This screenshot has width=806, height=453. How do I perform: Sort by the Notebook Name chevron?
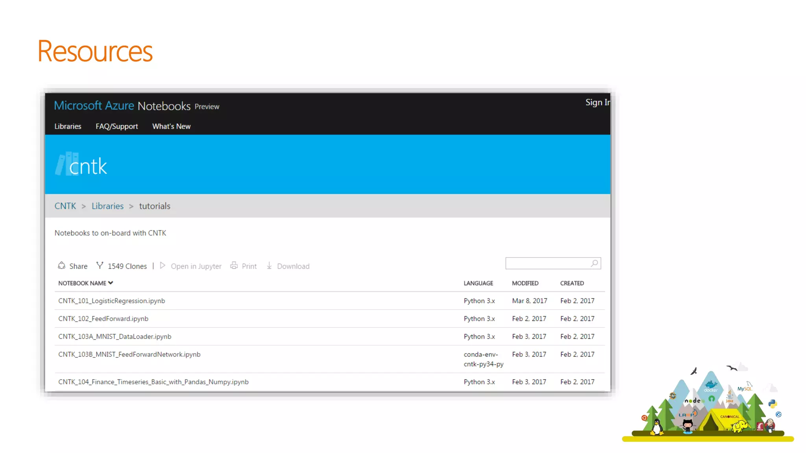[x=111, y=283]
